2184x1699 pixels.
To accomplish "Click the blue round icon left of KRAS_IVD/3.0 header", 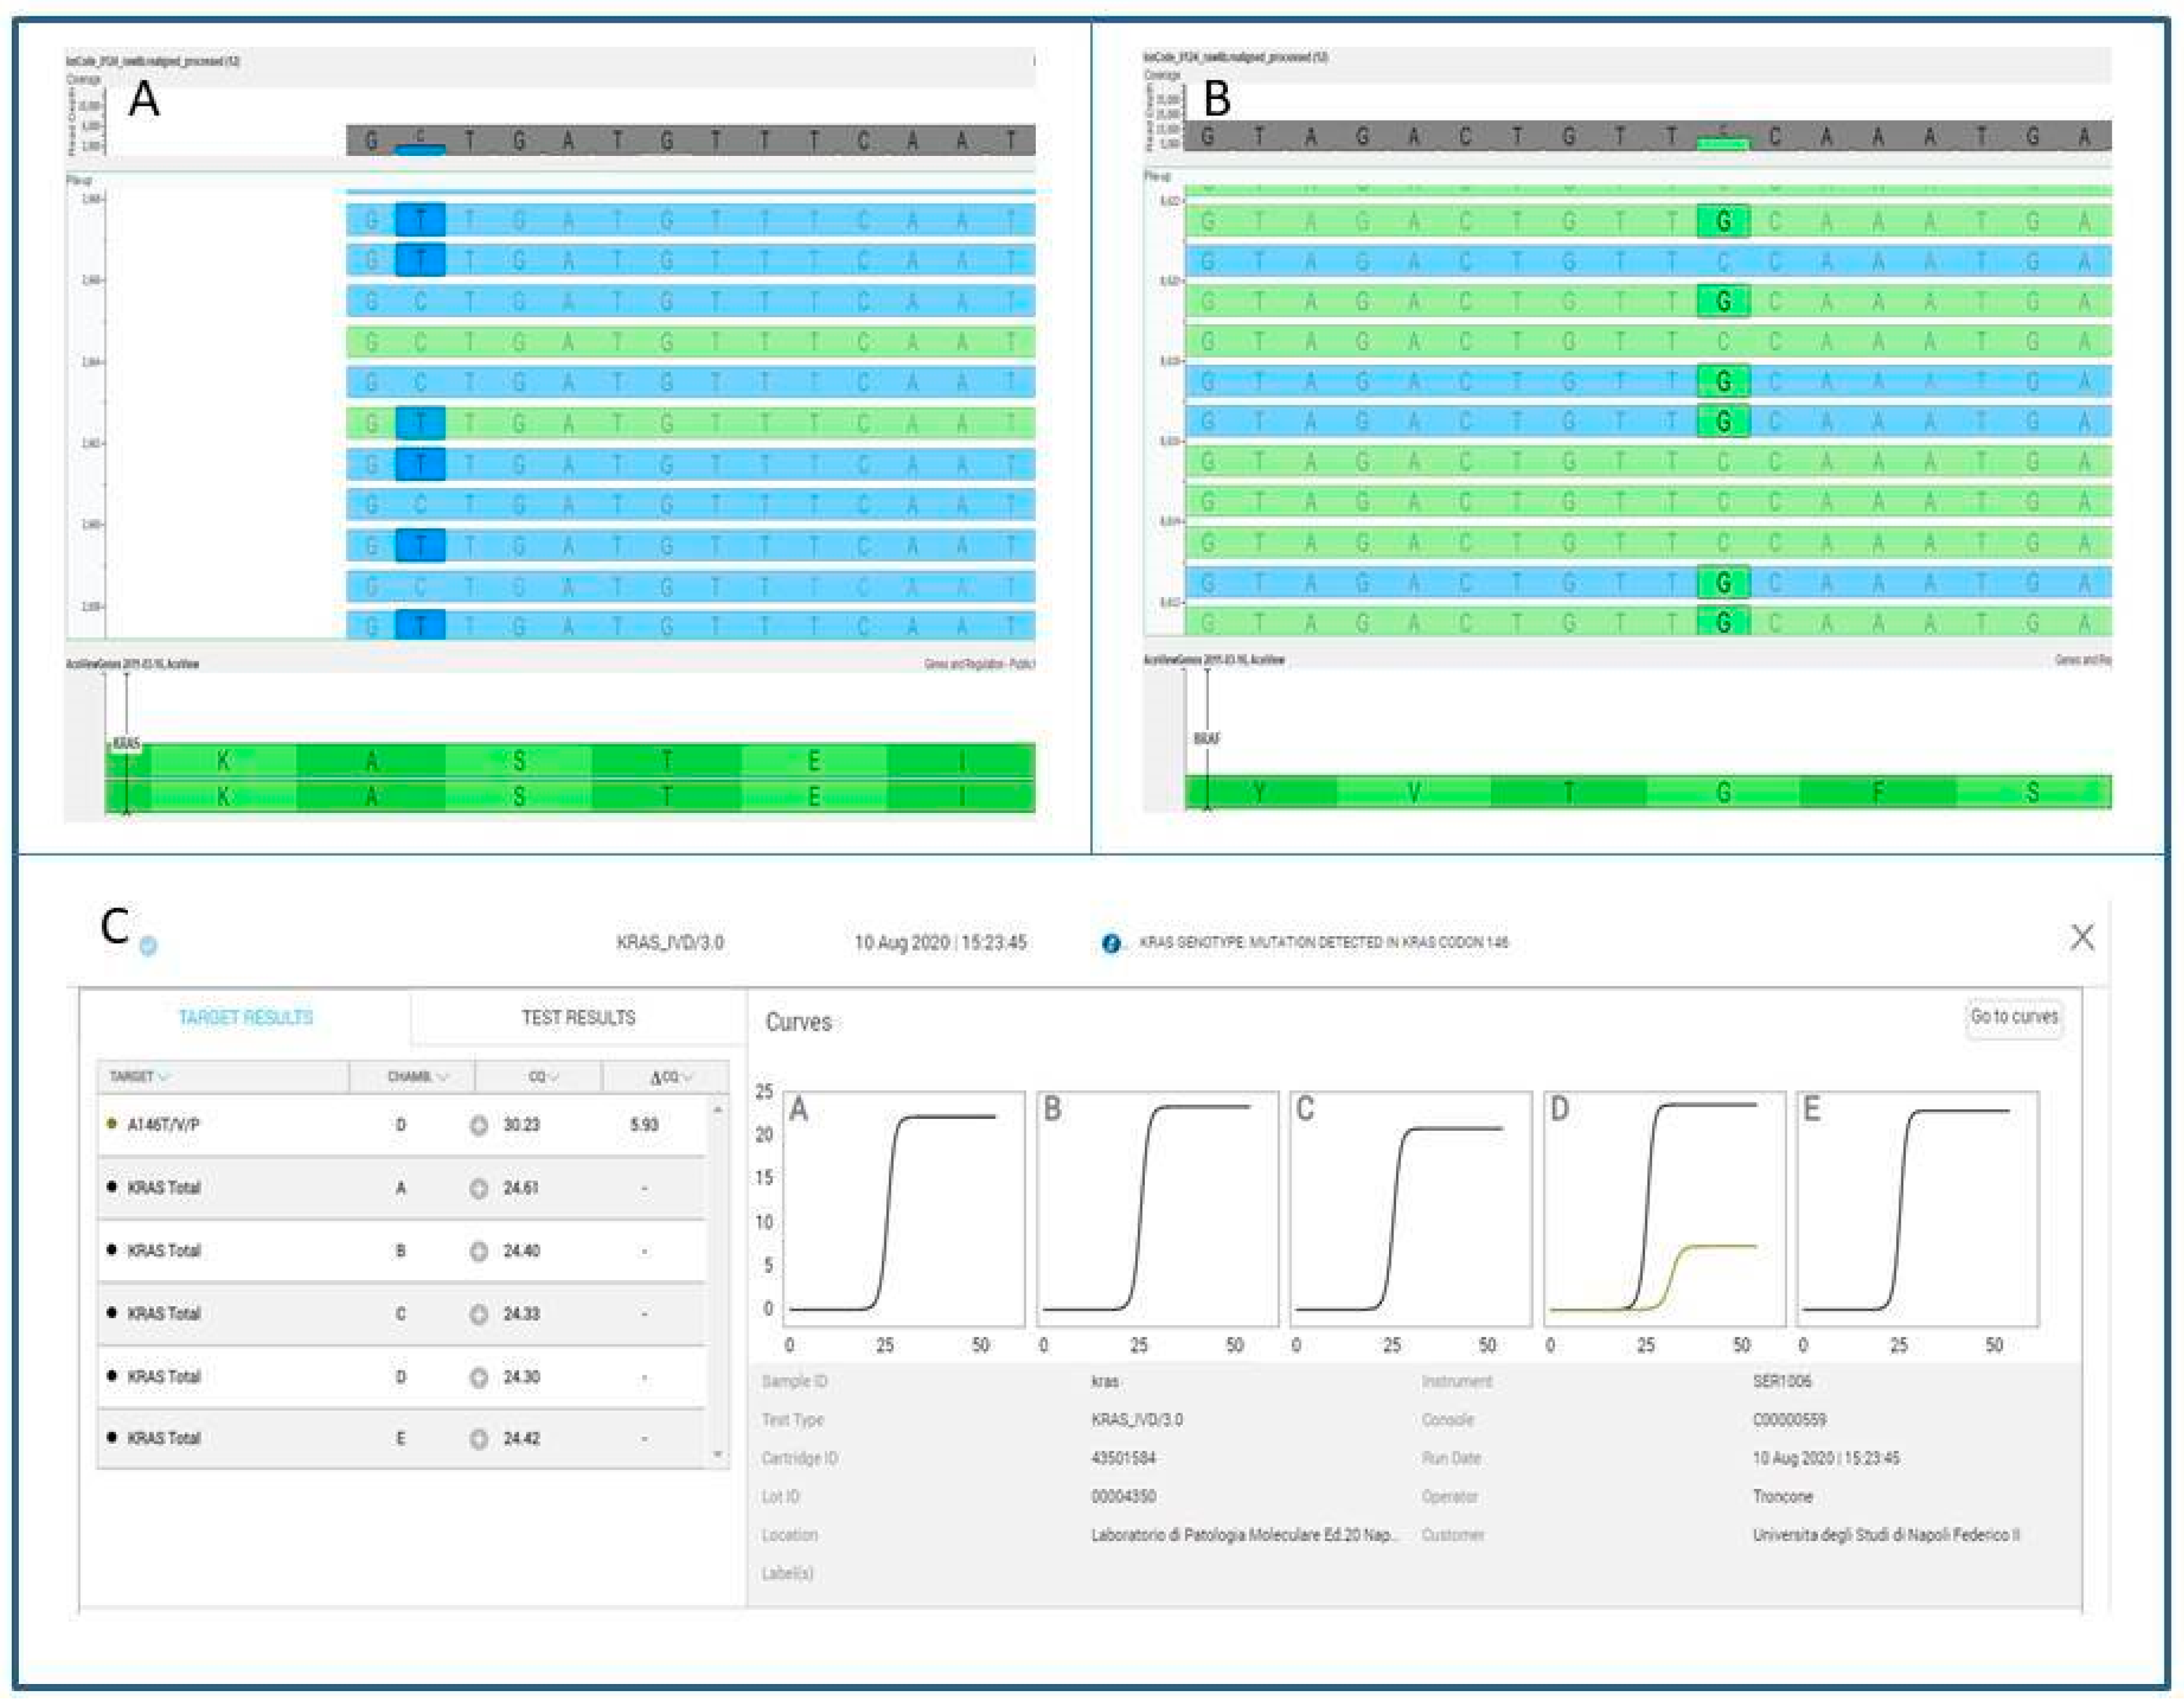I will pos(148,945).
